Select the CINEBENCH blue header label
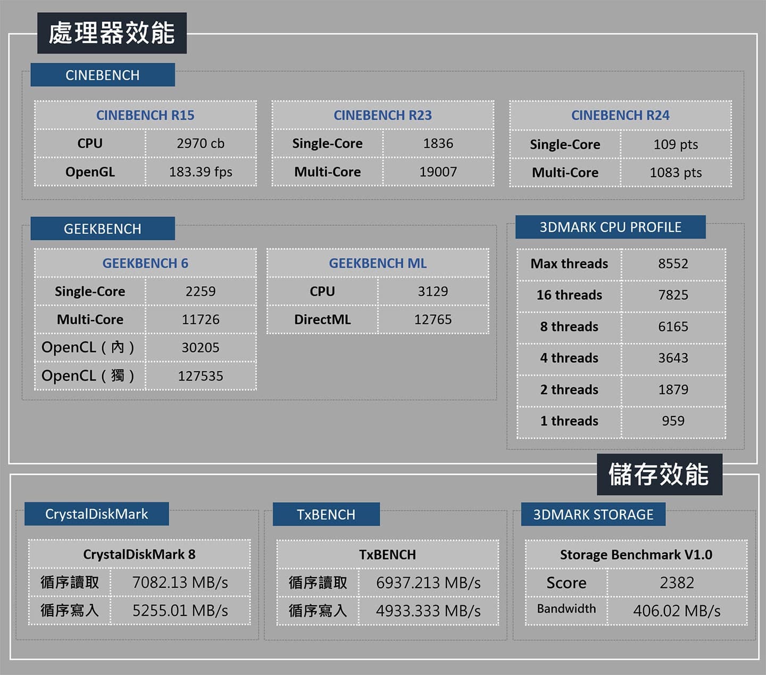The width and height of the screenshot is (766, 675). [103, 75]
